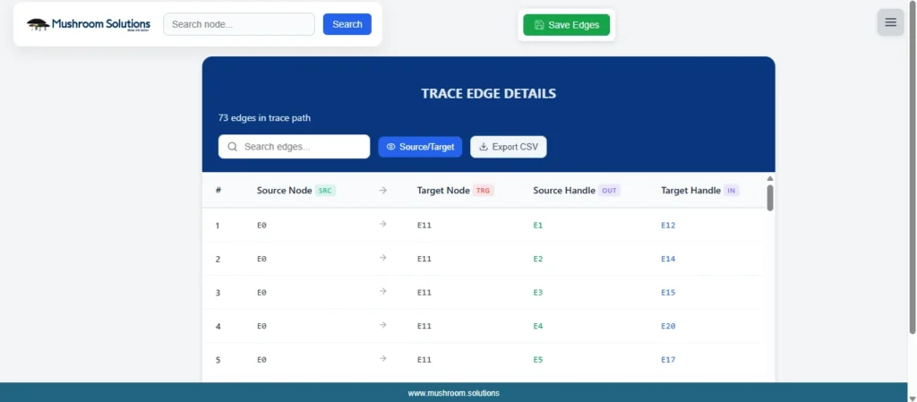
Task: Open the hamburger menu icon
Action: [x=890, y=22]
